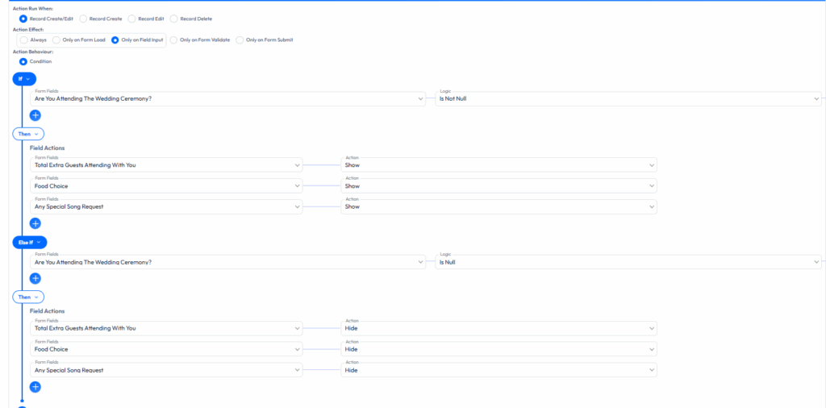Add a condition under the If block
This screenshot has width=826, height=408.
[35, 115]
